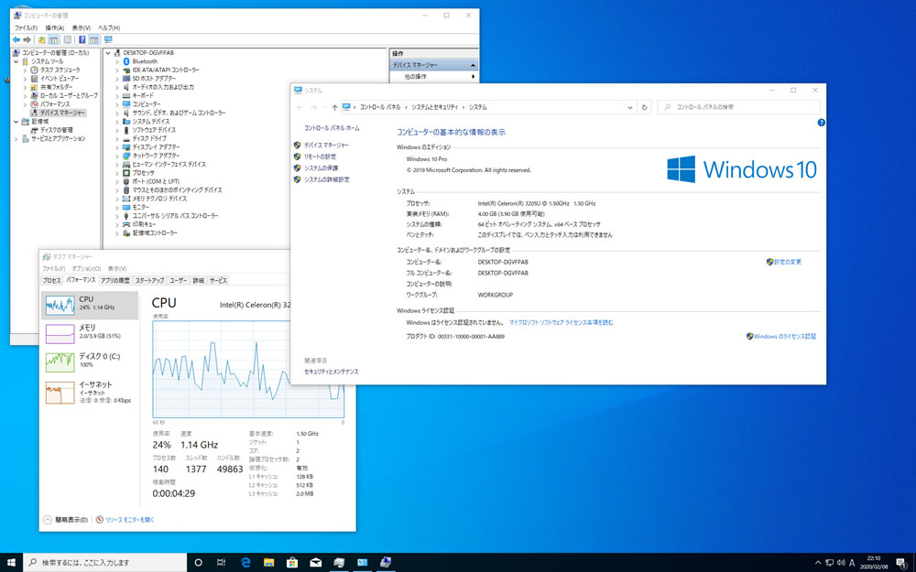Switch to the プロセス tab in Task Manager

pos(52,281)
